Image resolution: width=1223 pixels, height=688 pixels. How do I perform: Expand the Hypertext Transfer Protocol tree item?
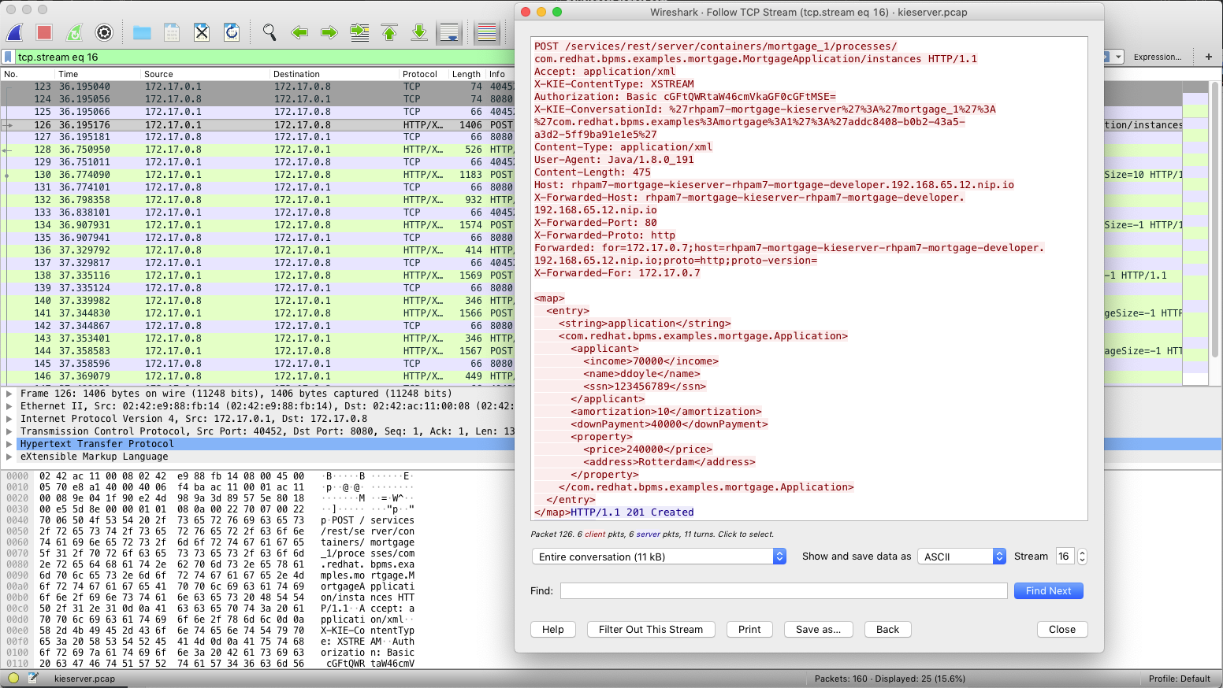9,444
